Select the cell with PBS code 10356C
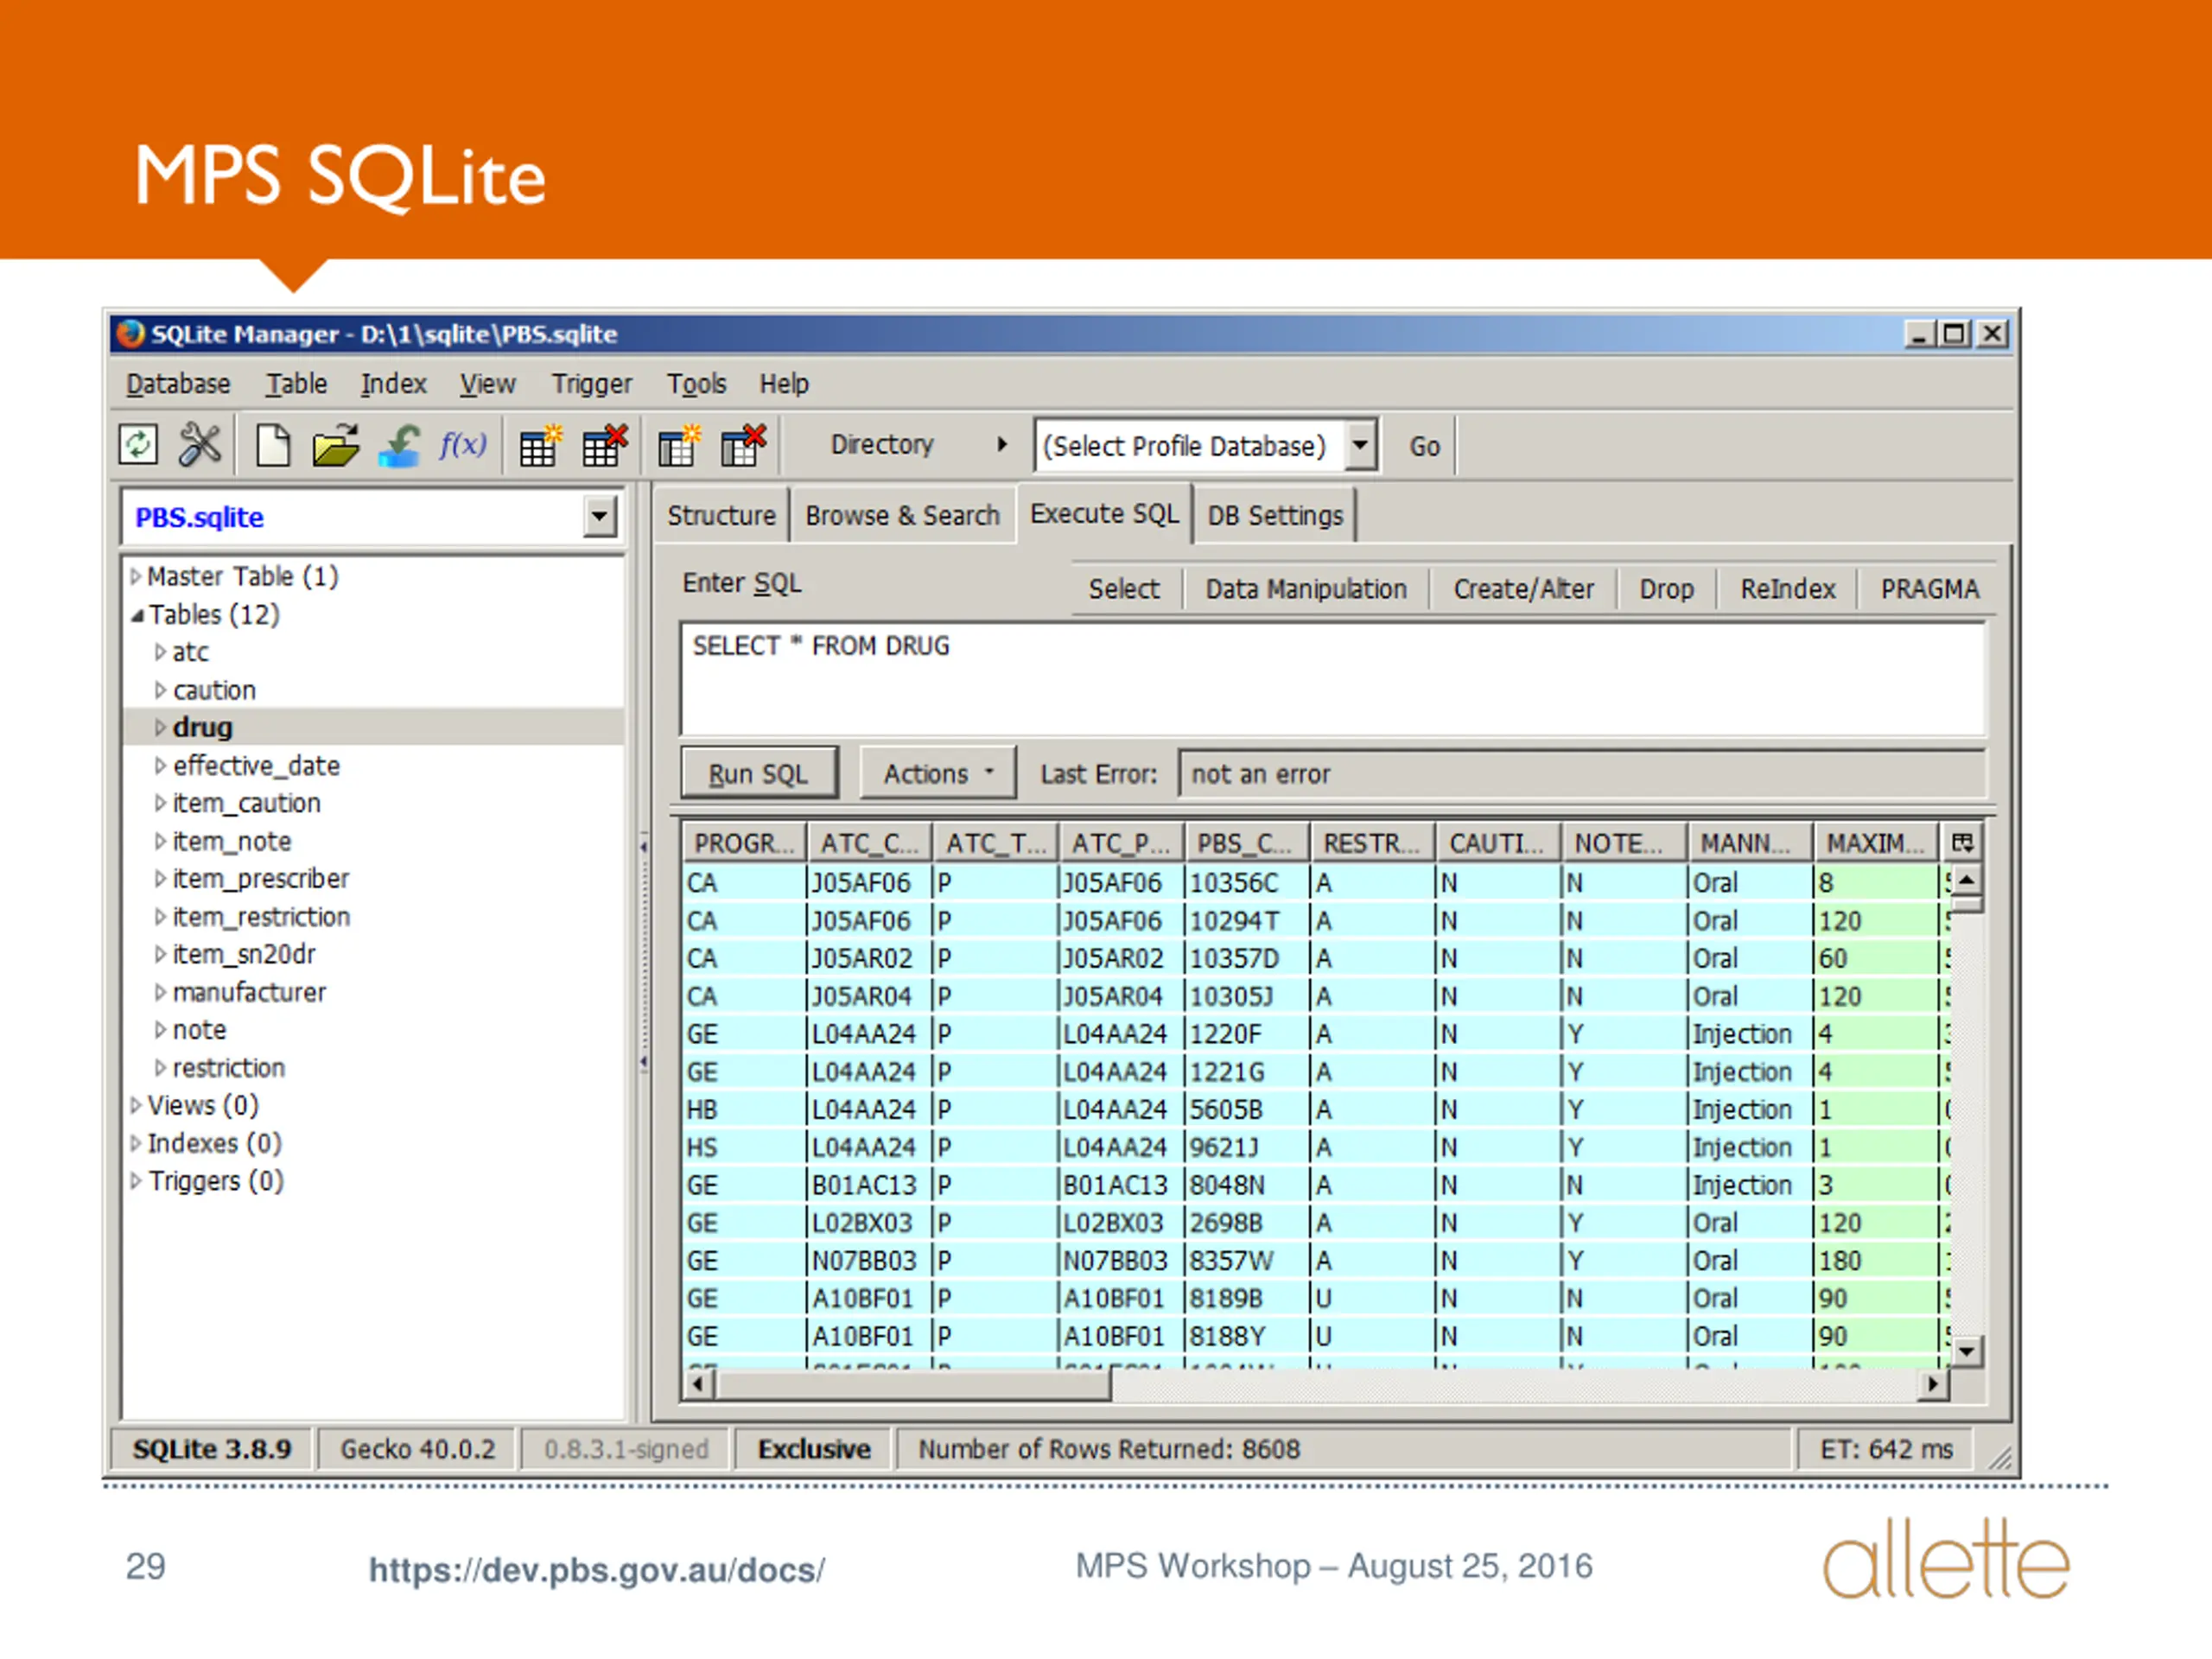 click(1245, 883)
